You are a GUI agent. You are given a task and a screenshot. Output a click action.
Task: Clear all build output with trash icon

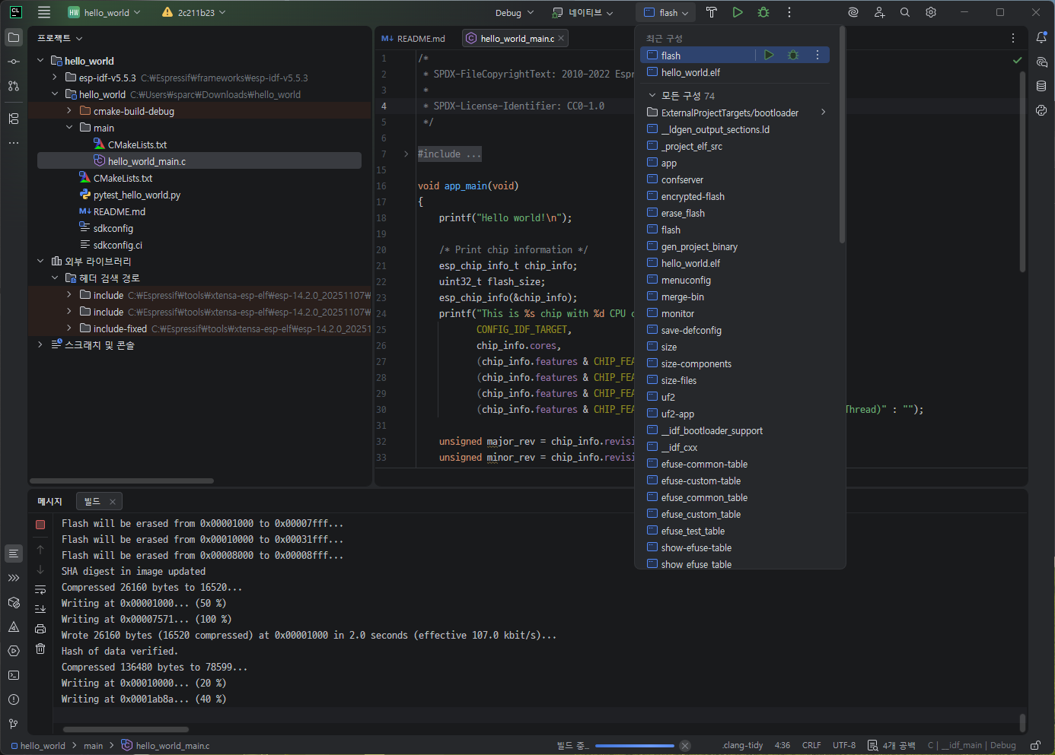(40, 649)
